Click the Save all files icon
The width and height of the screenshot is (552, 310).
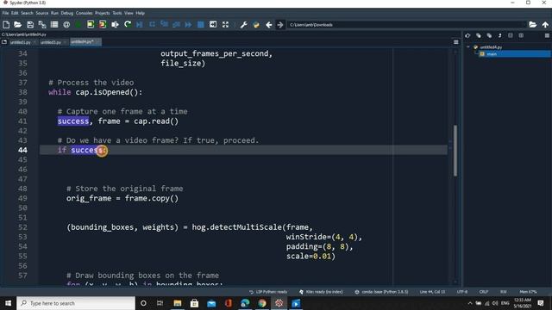(42, 25)
